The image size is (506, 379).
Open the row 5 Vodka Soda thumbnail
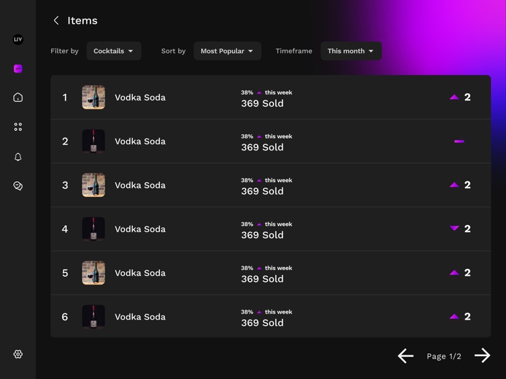pyautogui.click(x=94, y=272)
